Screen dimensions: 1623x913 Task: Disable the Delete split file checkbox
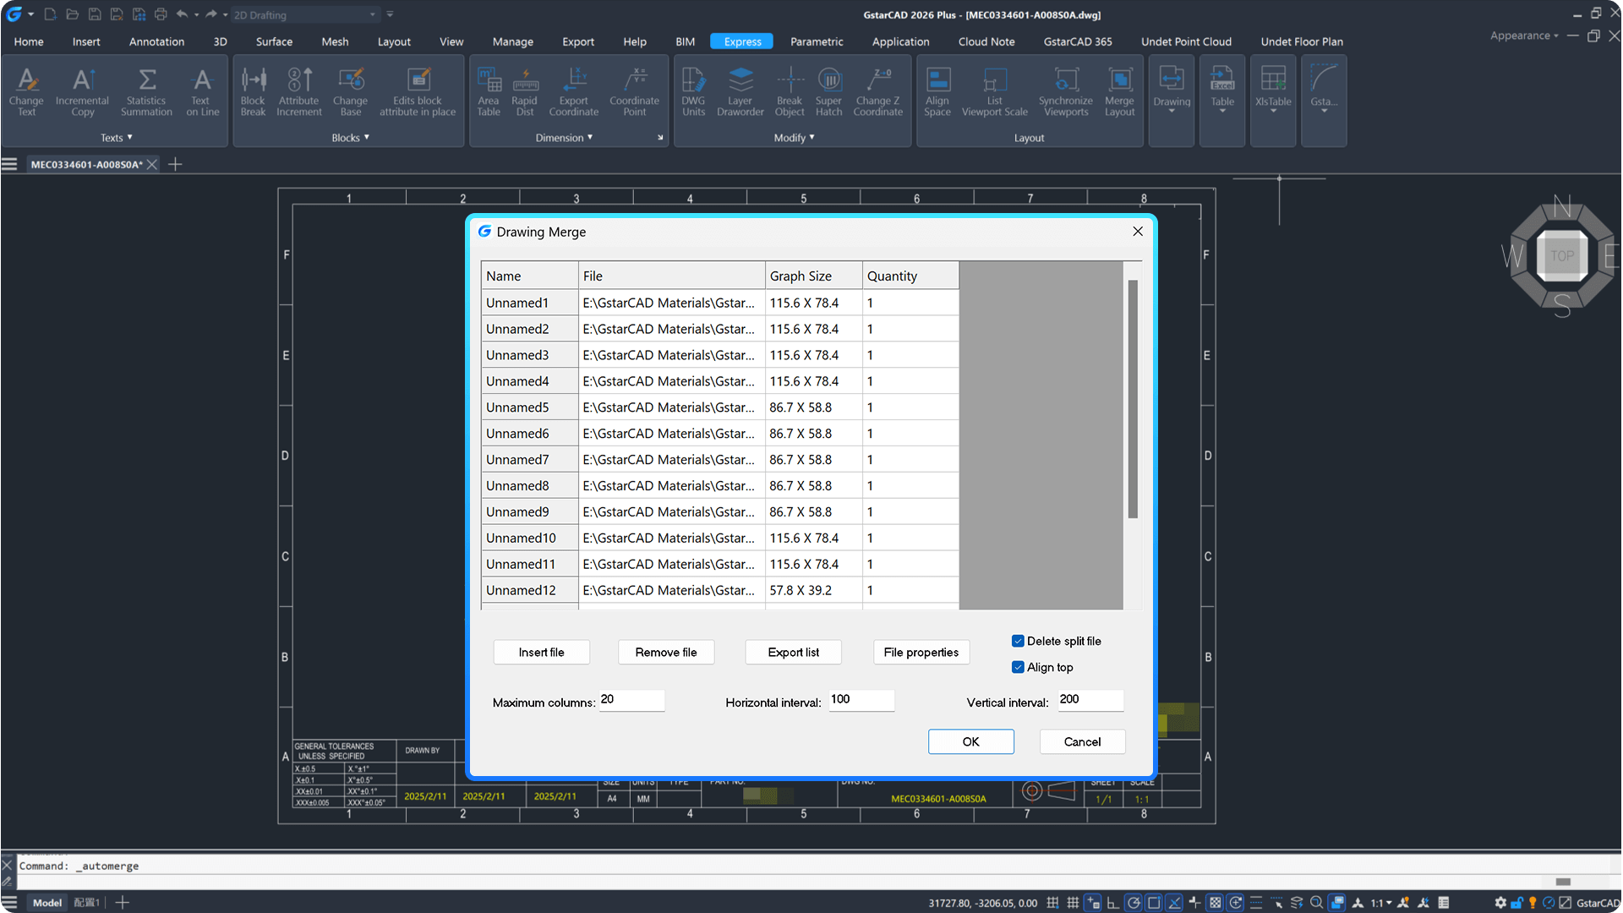pyautogui.click(x=1018, y=641)
